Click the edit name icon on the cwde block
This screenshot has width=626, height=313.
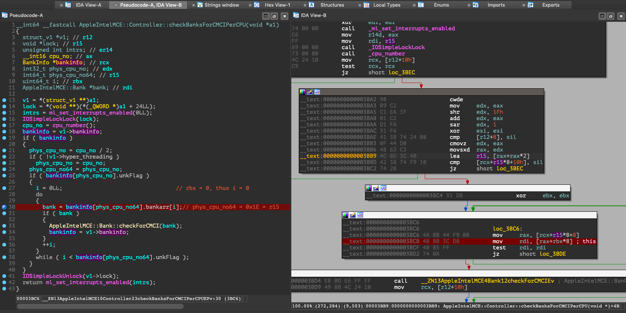point(310,92)
